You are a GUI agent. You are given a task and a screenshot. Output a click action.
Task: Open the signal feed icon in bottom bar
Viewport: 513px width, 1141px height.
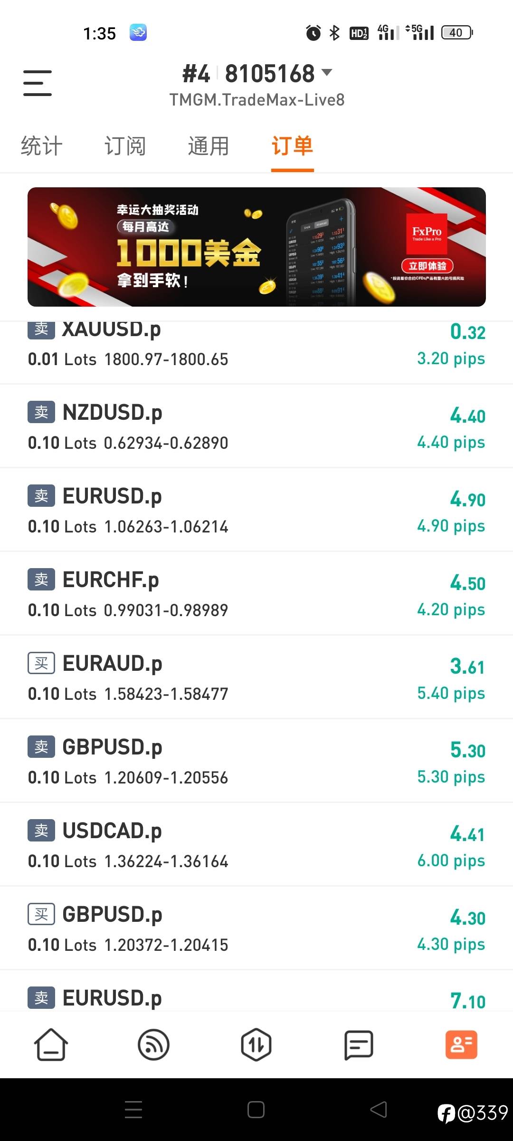[x=153, y=1045]
